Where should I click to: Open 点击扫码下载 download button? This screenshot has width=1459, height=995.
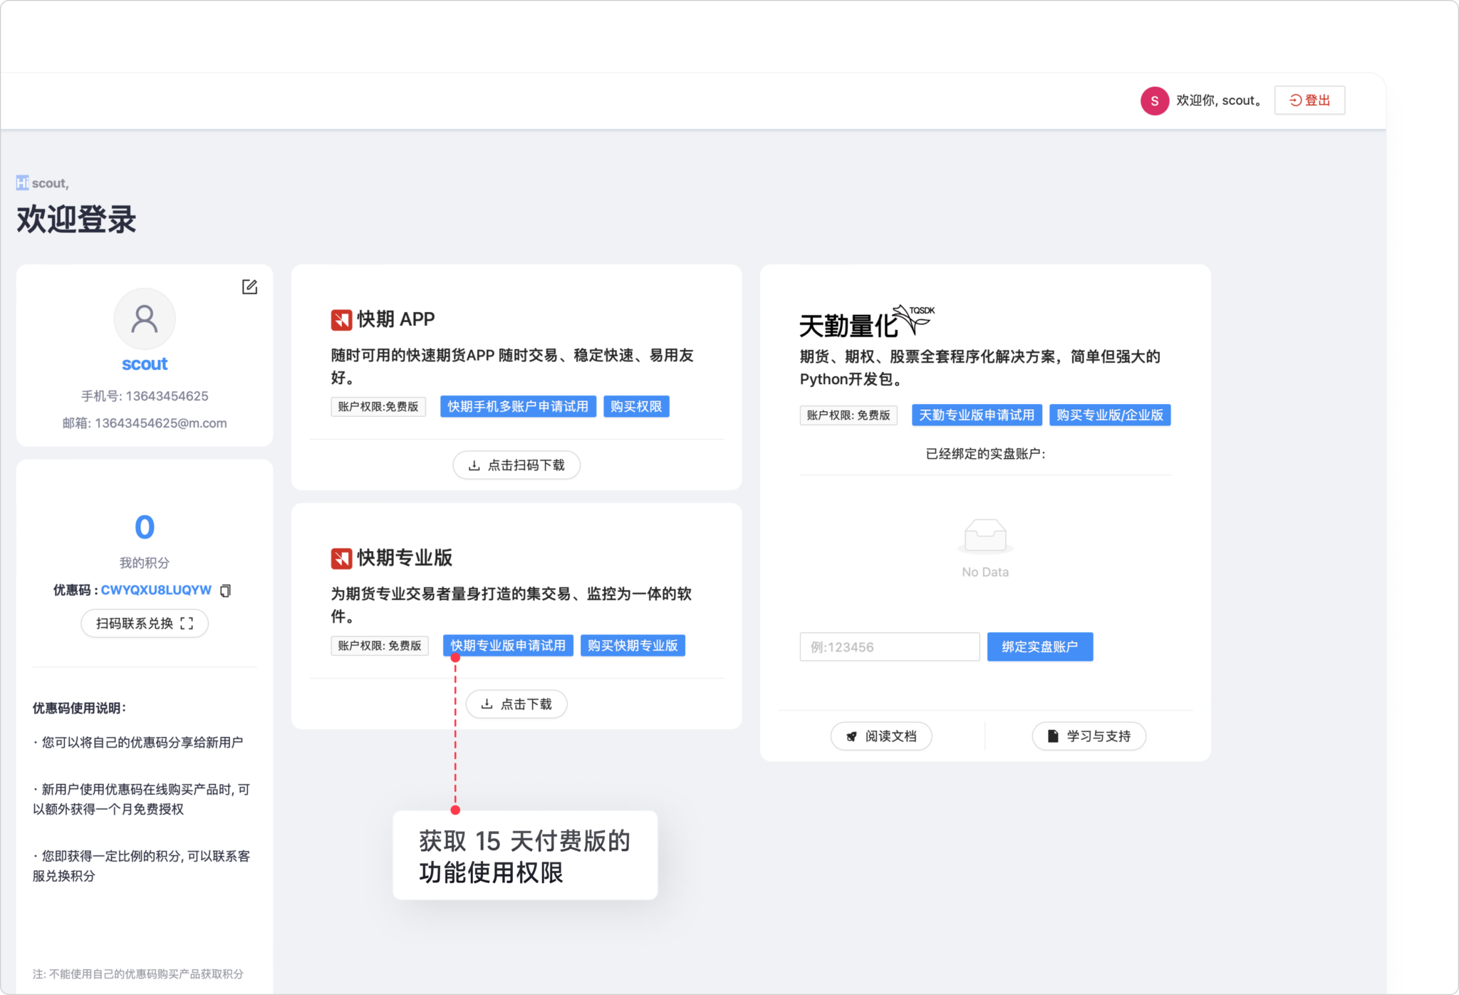tap(516, 465)
